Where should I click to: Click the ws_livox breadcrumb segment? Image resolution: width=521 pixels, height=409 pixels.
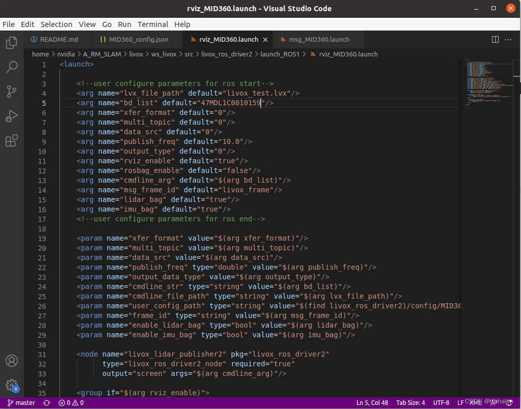click(164, 54)
